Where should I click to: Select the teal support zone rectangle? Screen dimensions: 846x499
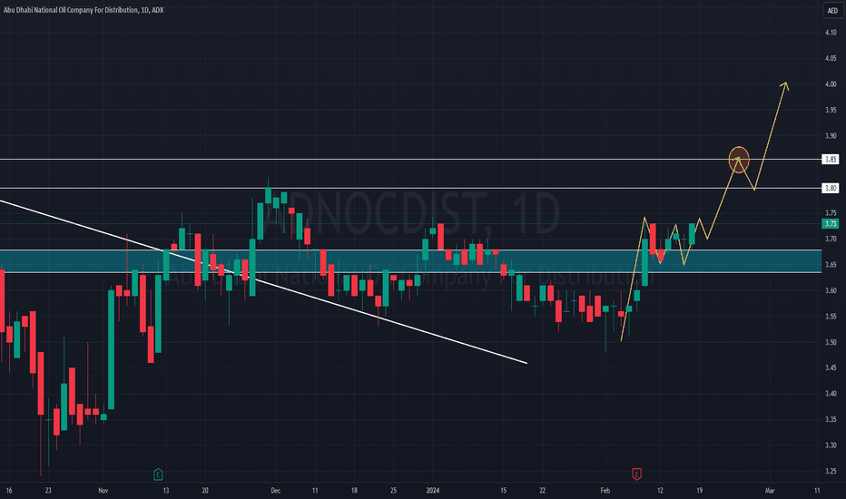(410, 261)
